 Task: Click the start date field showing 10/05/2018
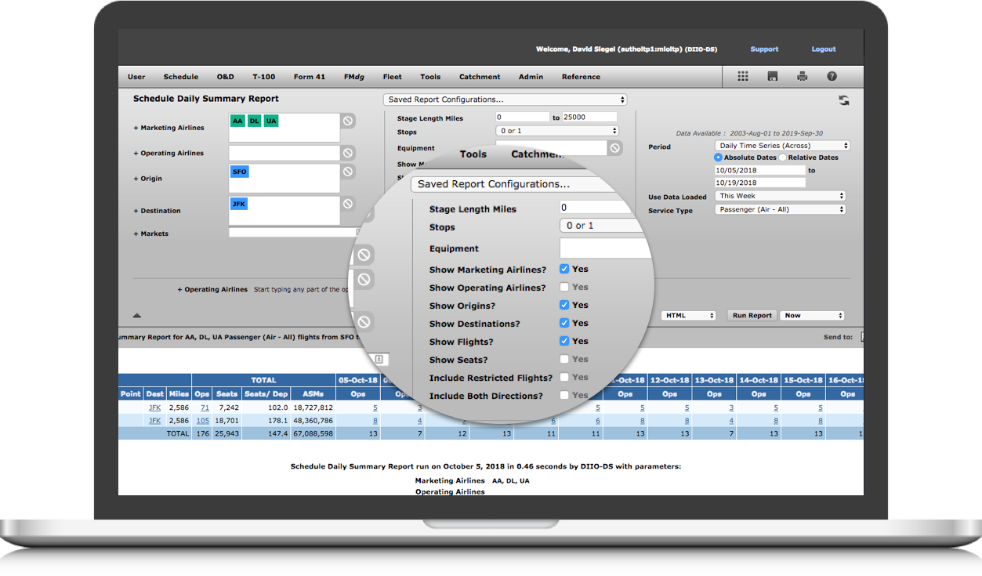pos(759,170)
